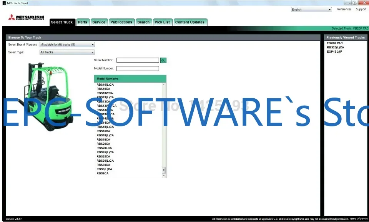Image resolution: width=369 pixels, height=222 pixels.
Task: Open the Search tab
Action: [143, 22]
